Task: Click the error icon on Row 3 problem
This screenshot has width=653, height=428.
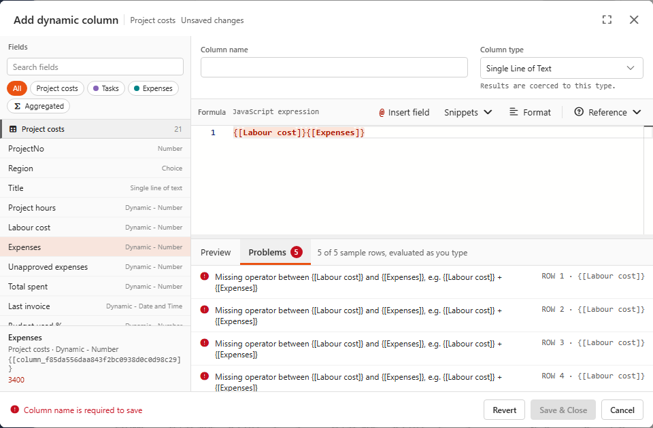Action: tap(205, 342)
